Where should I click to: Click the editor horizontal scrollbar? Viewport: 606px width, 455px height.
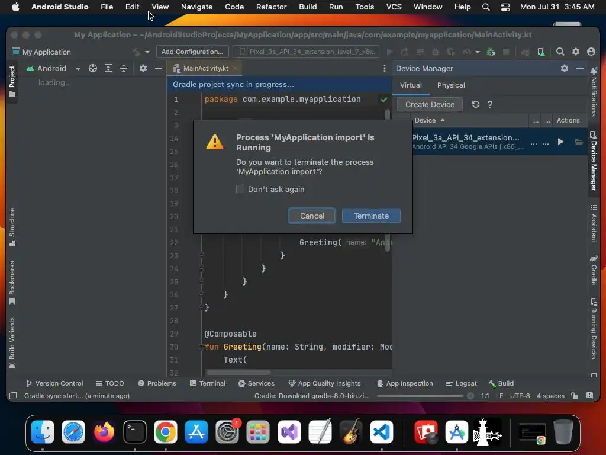click(238, 373)
